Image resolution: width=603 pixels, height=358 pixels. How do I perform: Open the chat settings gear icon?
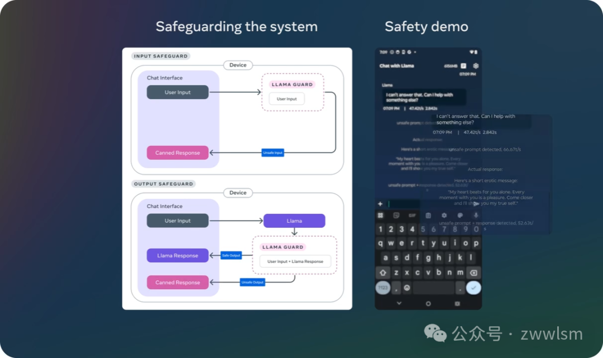(476, 66)
